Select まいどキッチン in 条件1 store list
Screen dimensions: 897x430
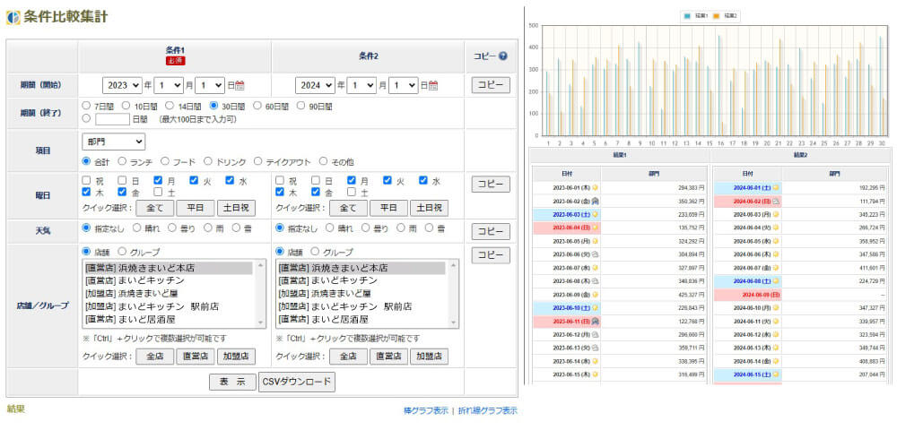(169, 281)
